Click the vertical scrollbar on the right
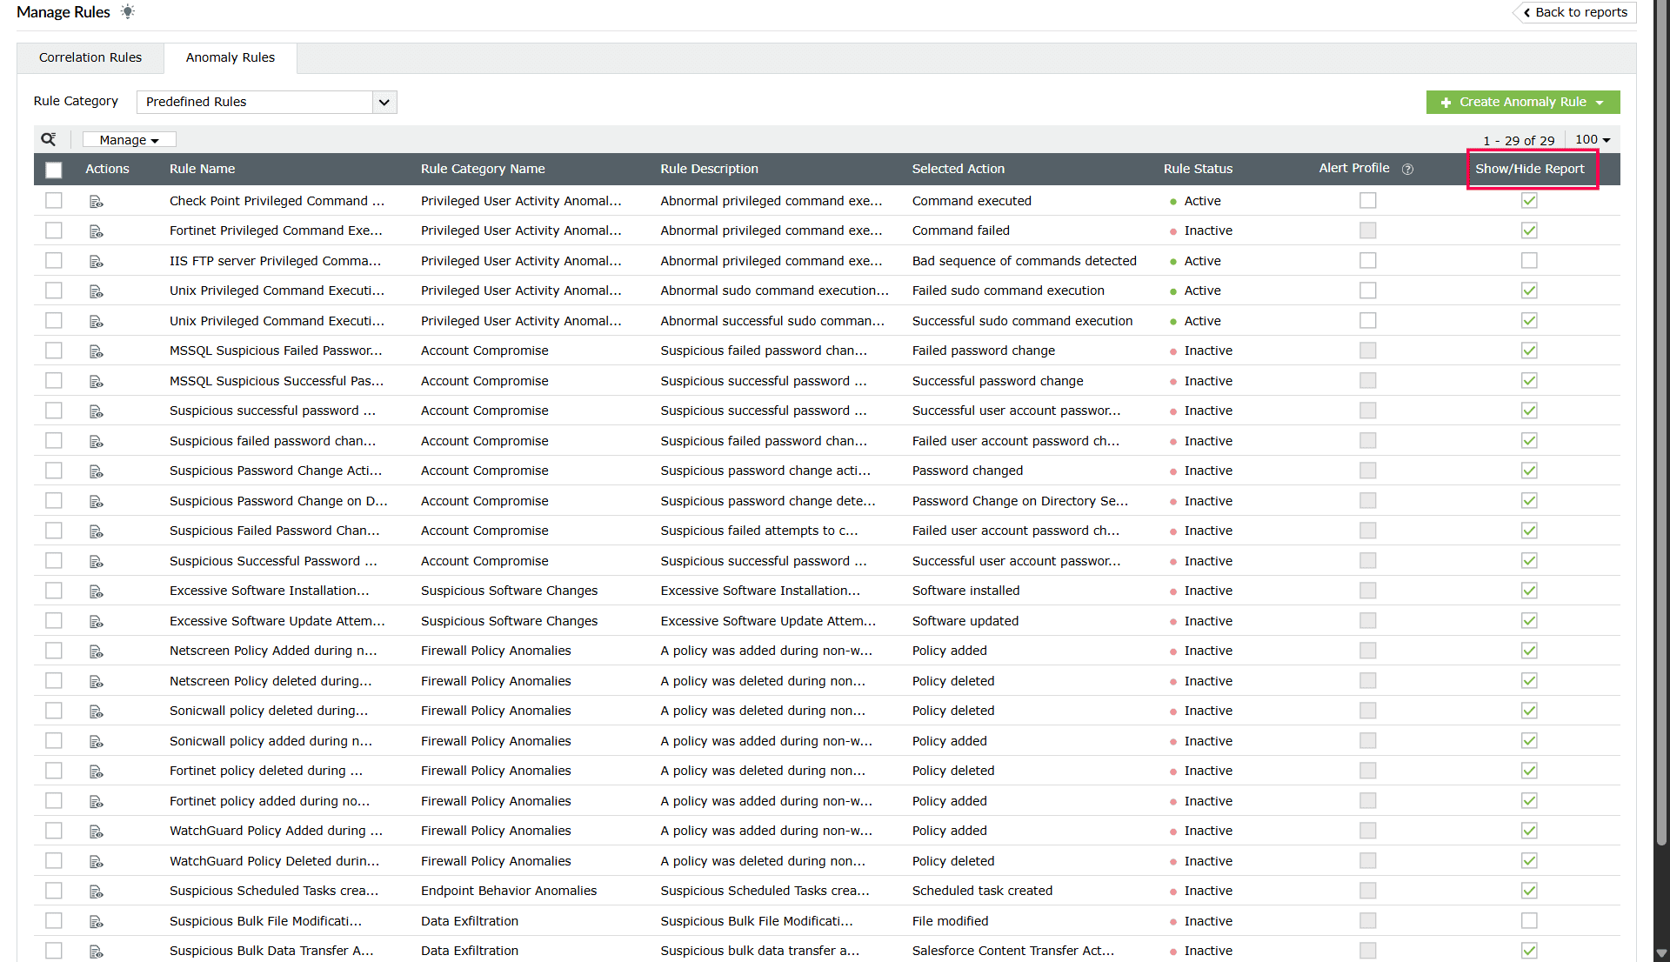1670x962 pixels. tap(1661, 435)
